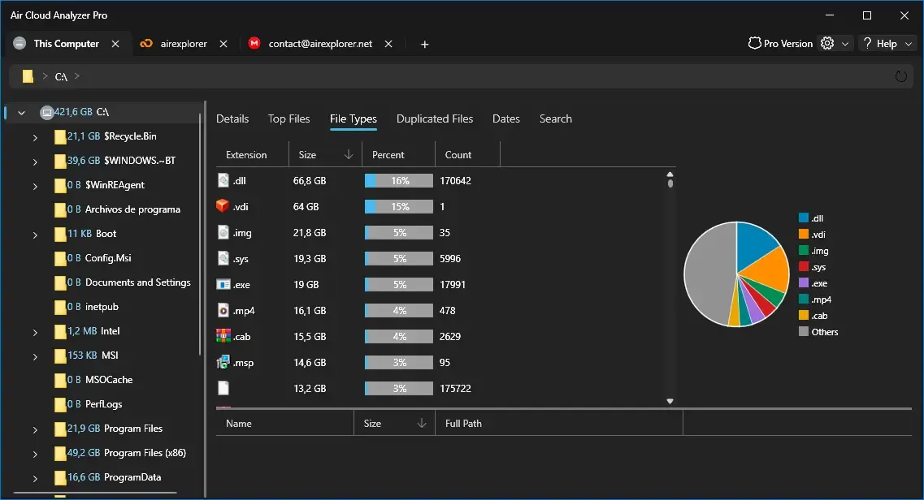Click the Program Files folder icon
Viewport: 924px width, 500px height.
60,429
